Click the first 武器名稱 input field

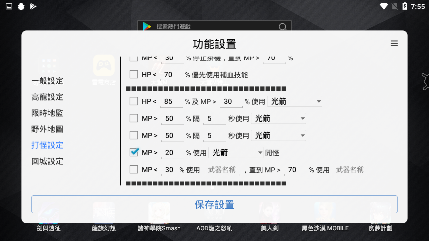tap(222, 170)
